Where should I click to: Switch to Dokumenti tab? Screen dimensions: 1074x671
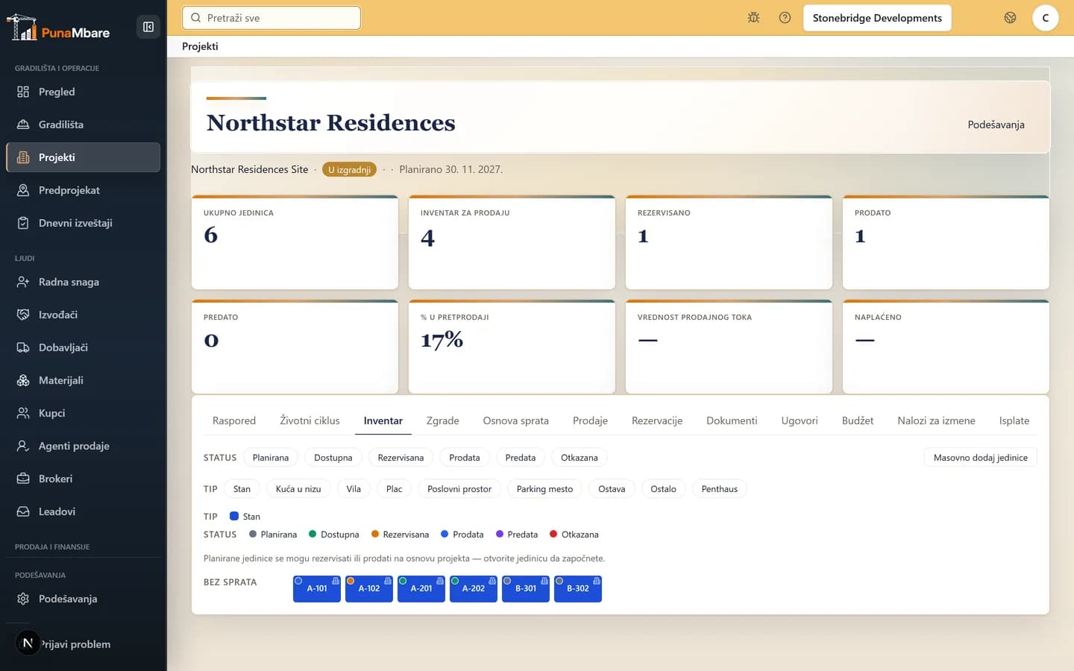(732, 420)
